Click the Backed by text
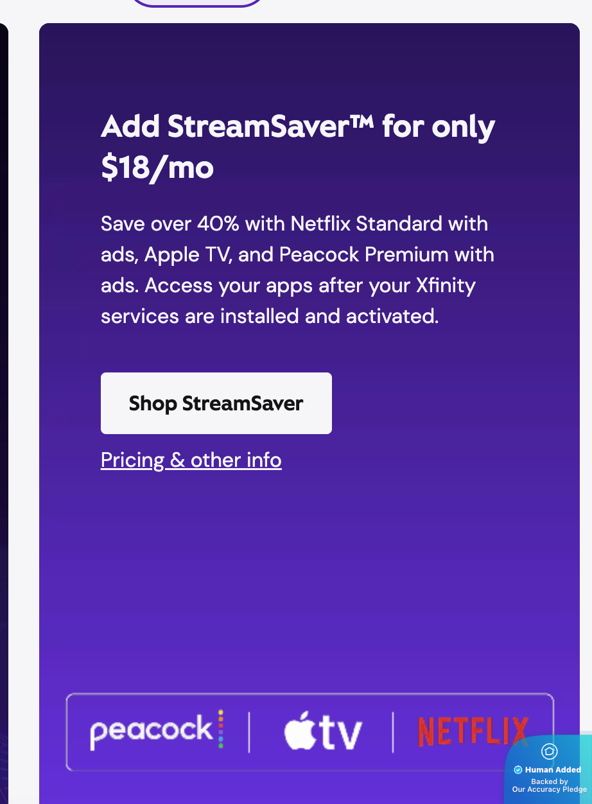Image resolution: width=592 pixels, height=804 pixels. pyautogui.click(x=549, y=782)
